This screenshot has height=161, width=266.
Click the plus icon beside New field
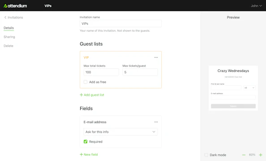[81, 154]
